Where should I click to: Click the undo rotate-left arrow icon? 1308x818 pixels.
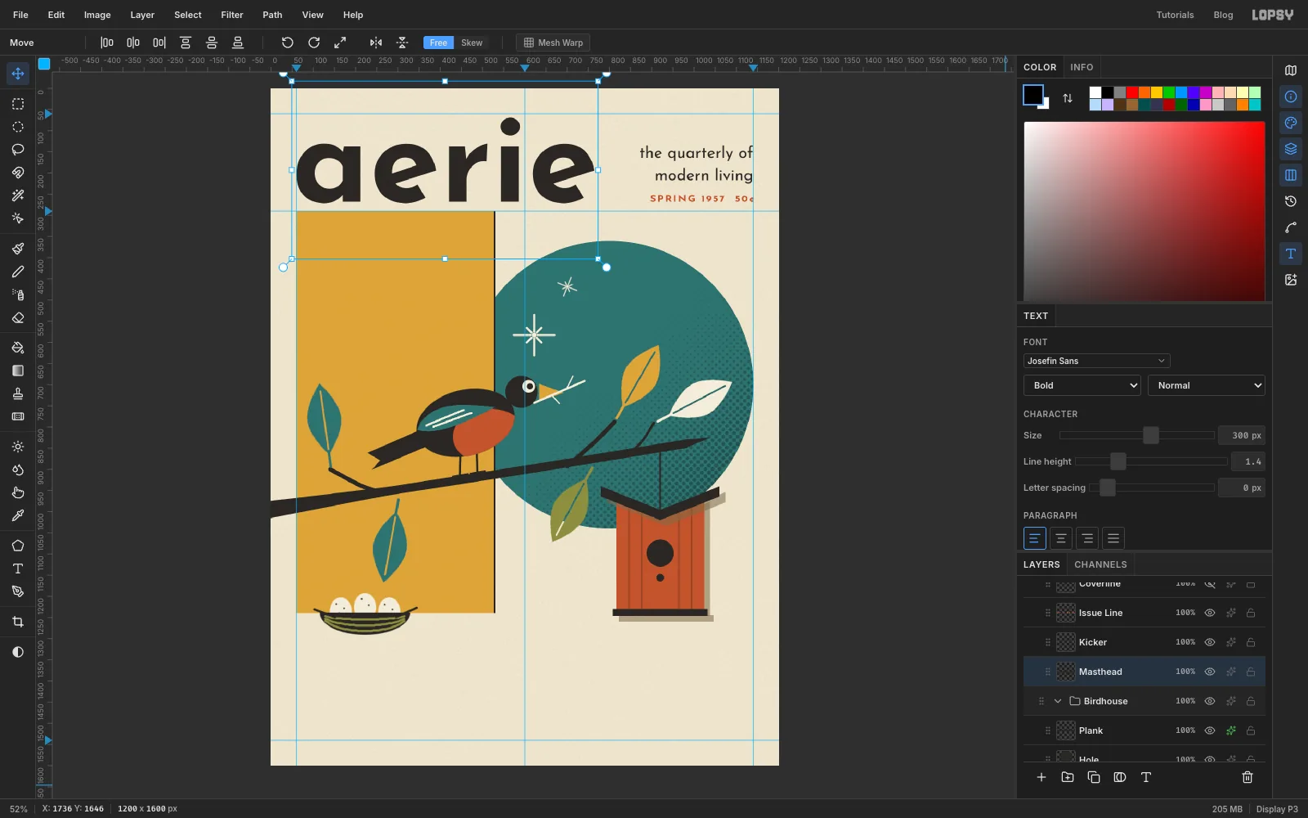[x=288, y=43]
